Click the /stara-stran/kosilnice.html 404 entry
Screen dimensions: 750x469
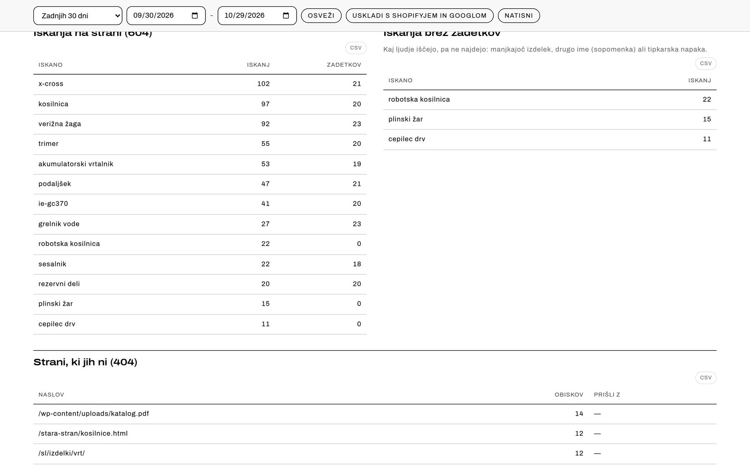(83, 434)
